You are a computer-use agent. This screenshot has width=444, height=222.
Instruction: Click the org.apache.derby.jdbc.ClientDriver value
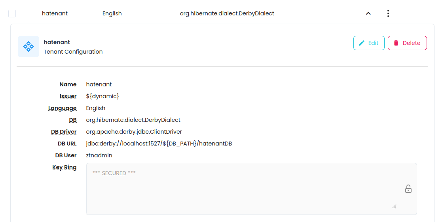(x=134, y=132)
